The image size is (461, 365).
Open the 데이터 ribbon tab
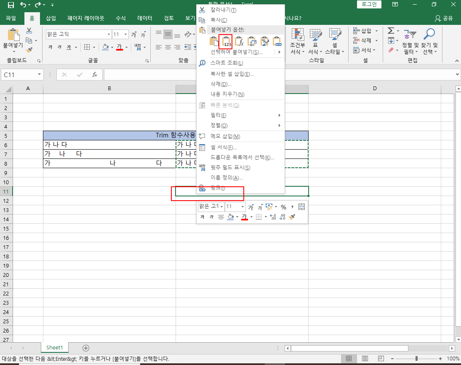145,18
